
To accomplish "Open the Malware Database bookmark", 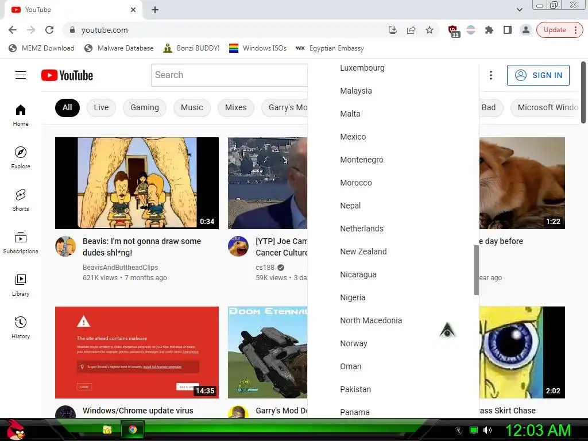I will (119, 48).
